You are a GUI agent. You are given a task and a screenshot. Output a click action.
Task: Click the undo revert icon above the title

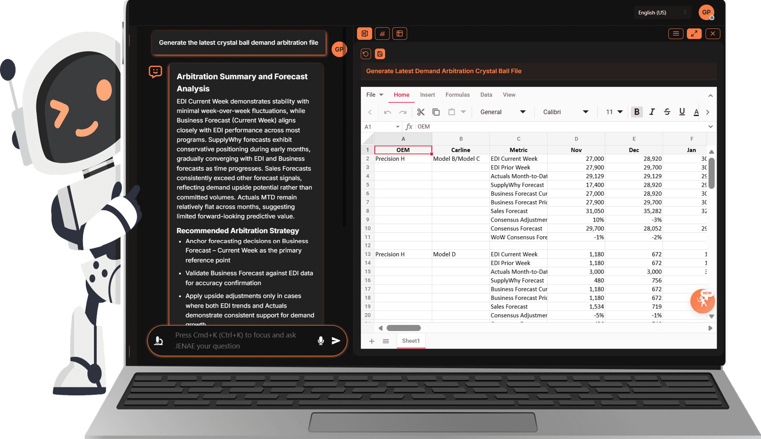(366, 54)
